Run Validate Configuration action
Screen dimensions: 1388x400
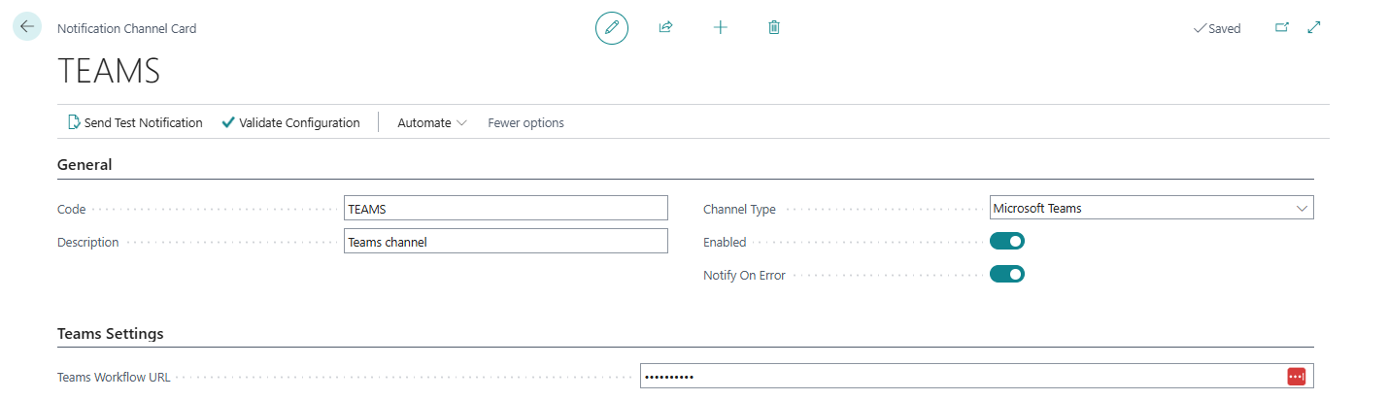(290, 123)
